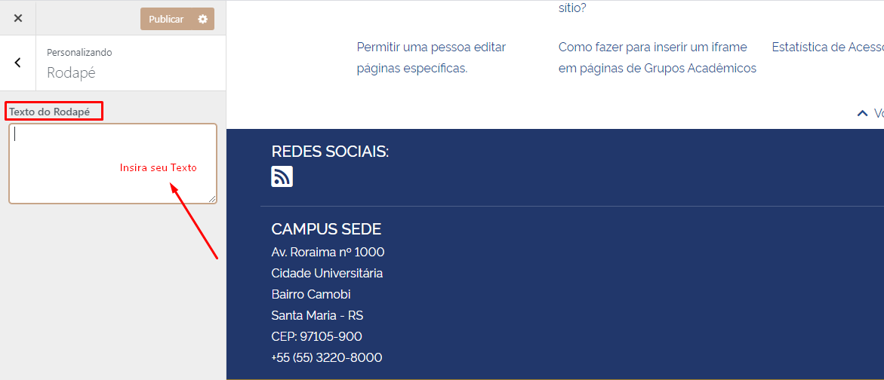The width and height of the screenshot is (884, 380).
Task: Click inside the Texto do Rodapé text area
Action: pyautogui.click(x=112, y=164)
